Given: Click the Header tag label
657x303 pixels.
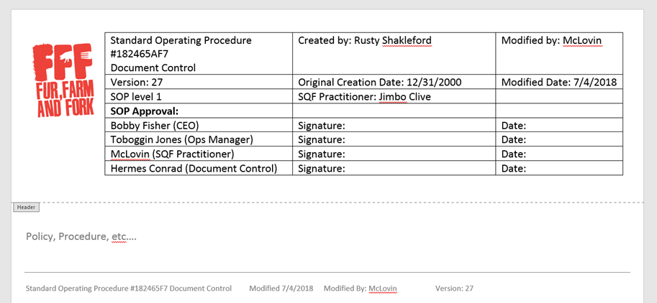Looking at the screenshot, I should [26, 207].
